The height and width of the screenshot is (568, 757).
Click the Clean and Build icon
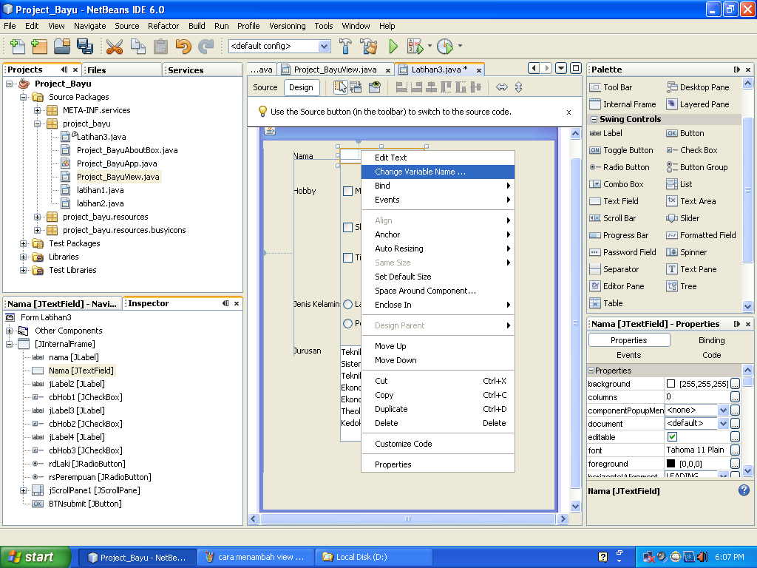(370, 47)
